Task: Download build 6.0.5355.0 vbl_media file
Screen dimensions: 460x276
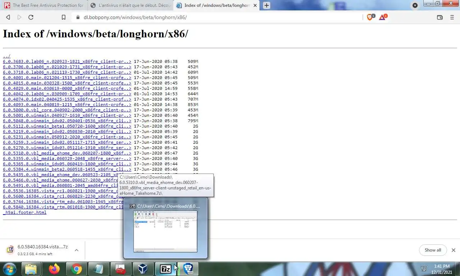Action: tap(67, 158)
